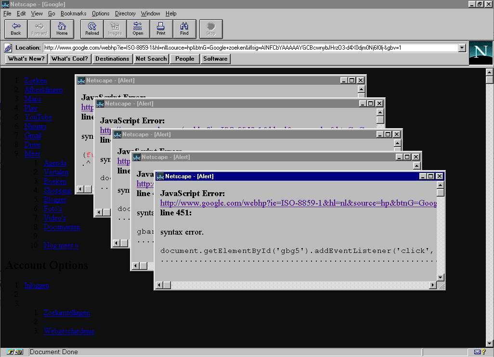The height and width of the screenshot is (357, 494).
Task: Click the Inloggen link under Account Options
Action: tap(37, 285)
